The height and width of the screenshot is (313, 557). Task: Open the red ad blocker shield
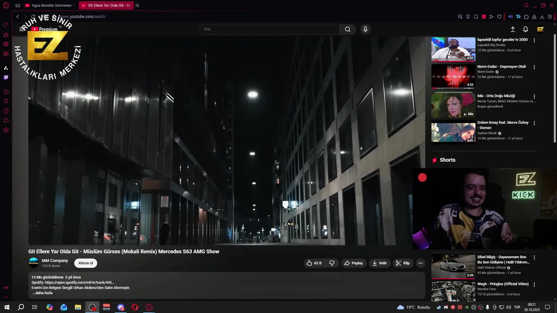pyautogui.click(x=483, y=17)
